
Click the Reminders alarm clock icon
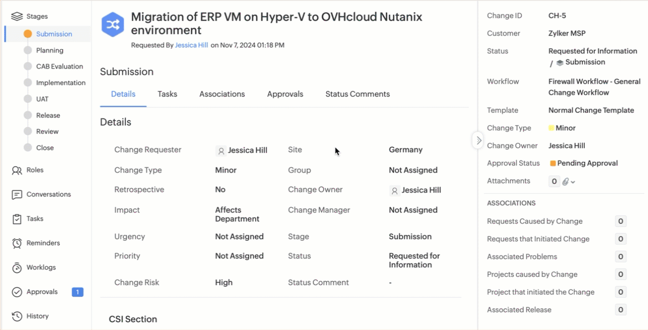(17, 244)
